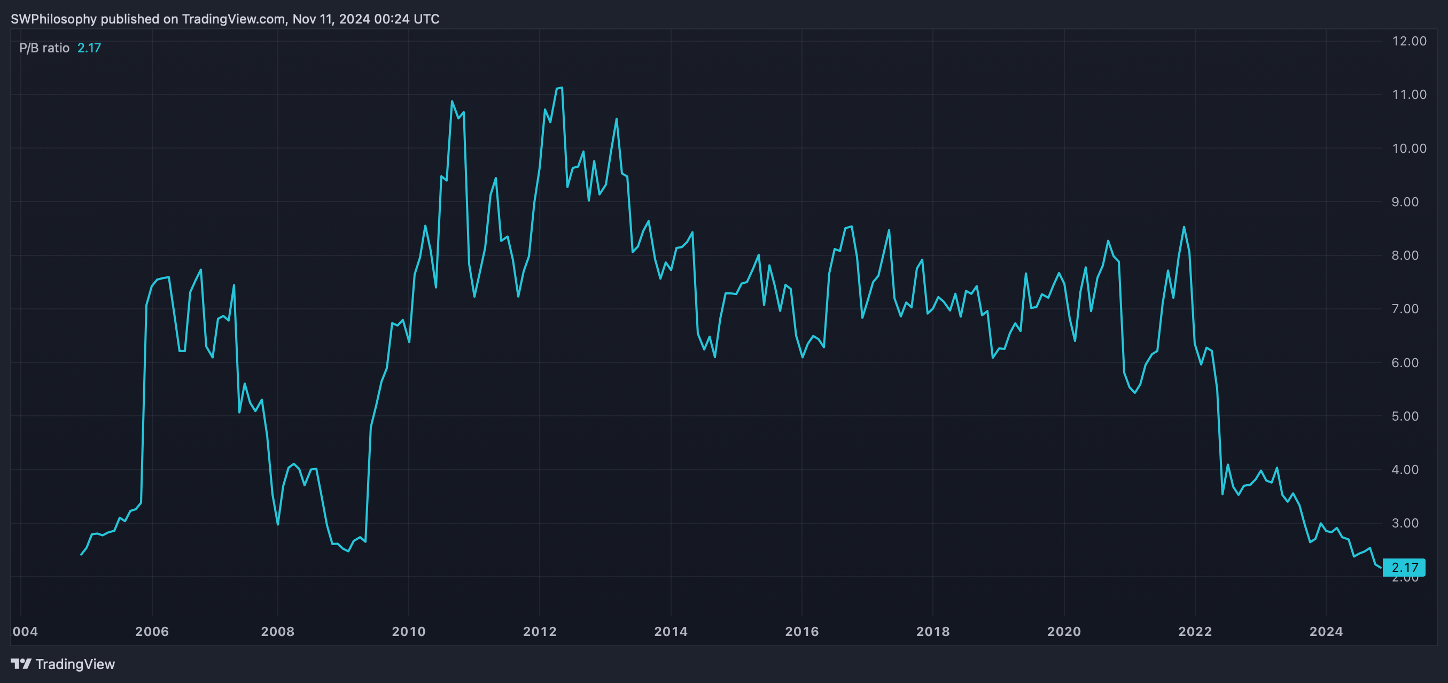
Task: Click the 12.00 price scale label
Action: point(1408,41)
